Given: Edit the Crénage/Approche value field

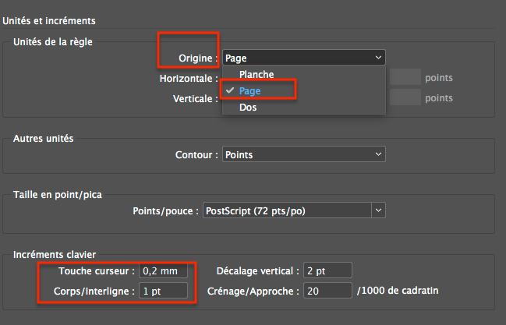Looking at the screenshot, I should pyautogui.click(x=328, y=291).
